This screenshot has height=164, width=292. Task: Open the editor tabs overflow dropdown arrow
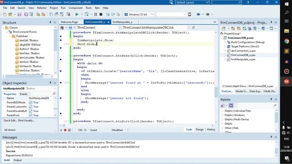(215, 22)
